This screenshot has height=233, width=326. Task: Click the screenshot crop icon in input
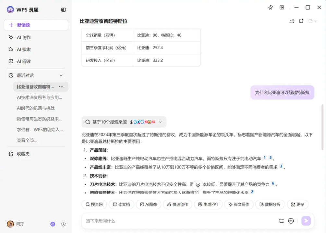[x=281, y=221]
